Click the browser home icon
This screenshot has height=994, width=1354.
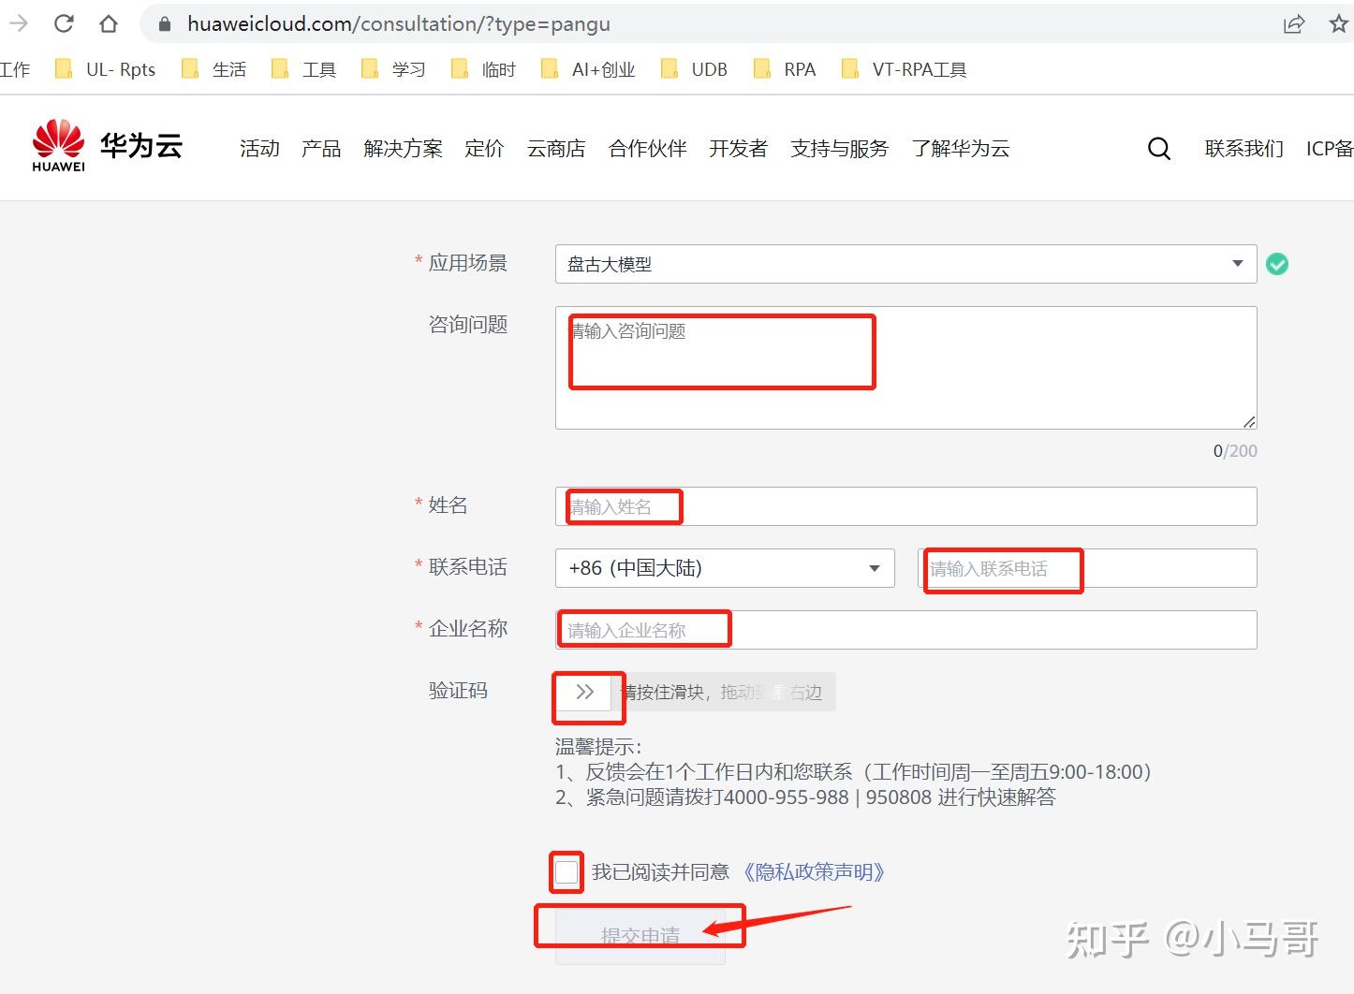[107, 23]
